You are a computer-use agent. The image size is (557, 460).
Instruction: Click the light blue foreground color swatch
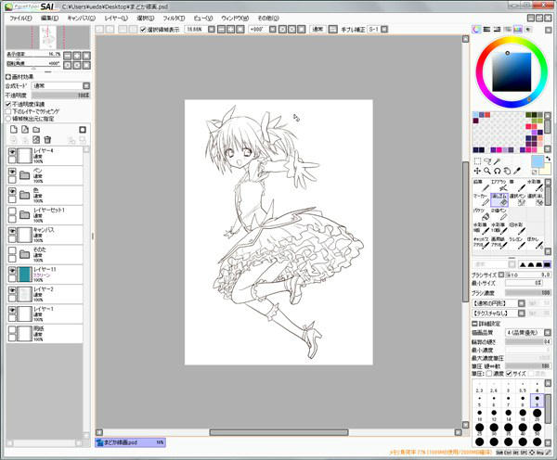pos(538,161)
